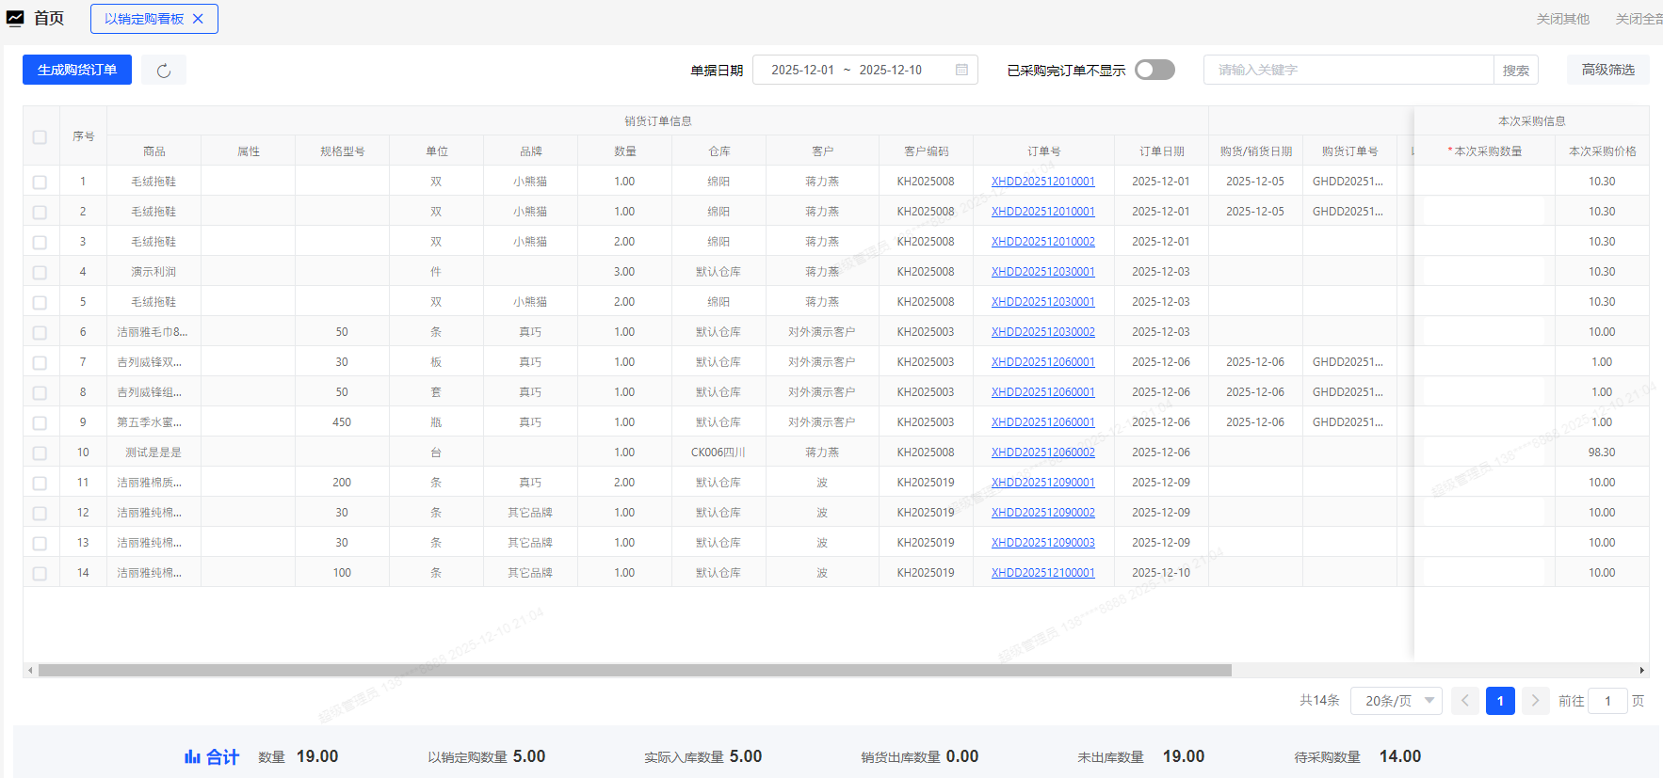Click the keyword search input field
The image size is (1663, 778).
1348,70
